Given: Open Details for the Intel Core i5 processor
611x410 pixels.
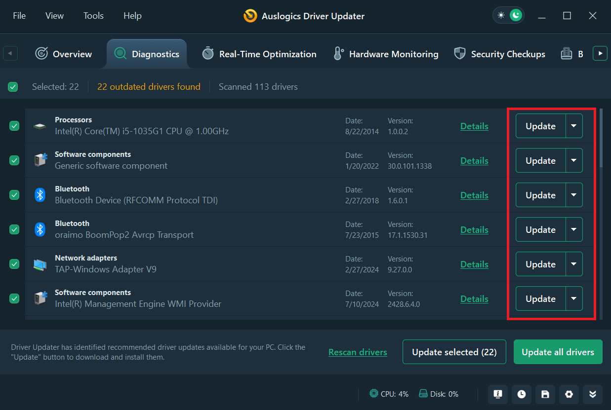Looking at the screenshot, I should (x=474, y=126).
